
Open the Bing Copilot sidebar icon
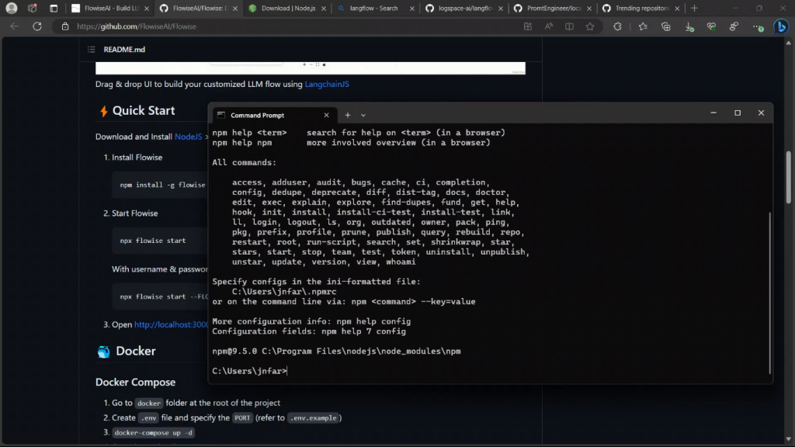pos(780,26)
